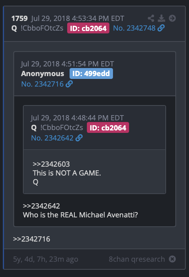The image size is (189, 277).
Task: Open post link No. 2342716
Action: click(42, 84)
